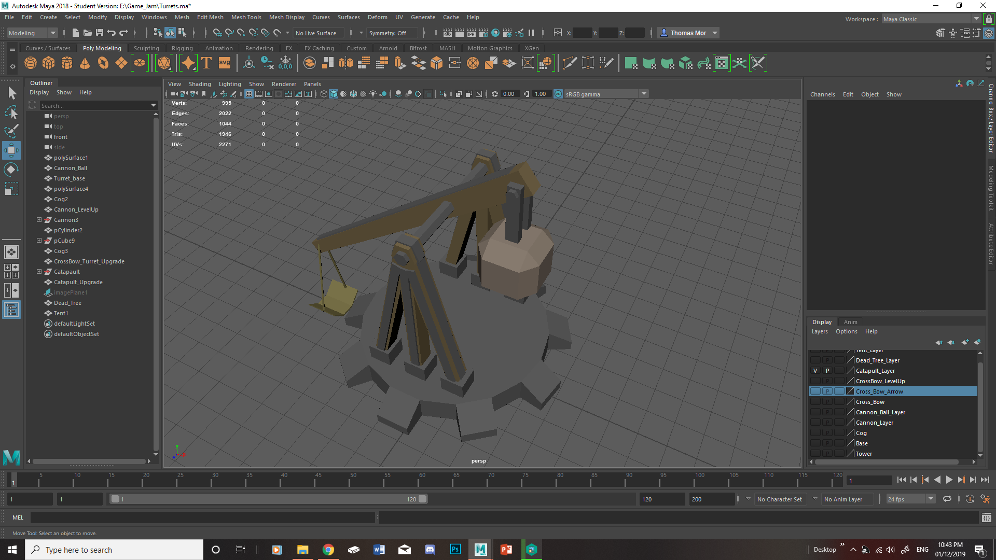Click the SVG import shelf icon
996x560 pixels.
pyautogui.click(x=225, y=63)
